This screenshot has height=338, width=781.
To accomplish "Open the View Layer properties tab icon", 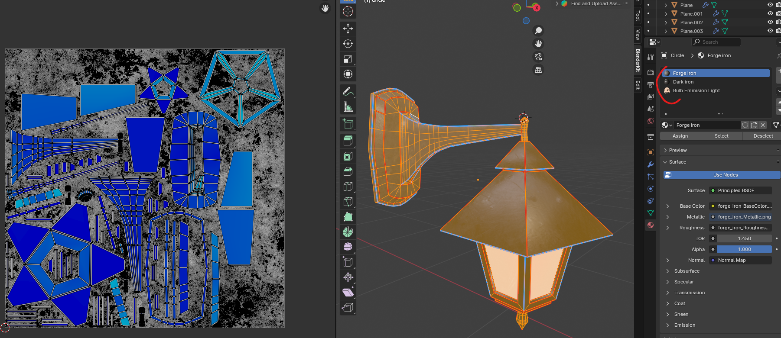I will tap(651, 97).
